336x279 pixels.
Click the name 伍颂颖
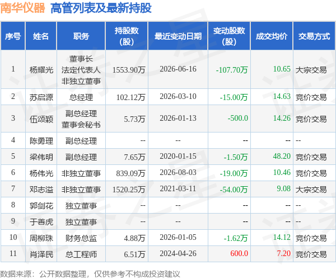click(x=41, y=119)
